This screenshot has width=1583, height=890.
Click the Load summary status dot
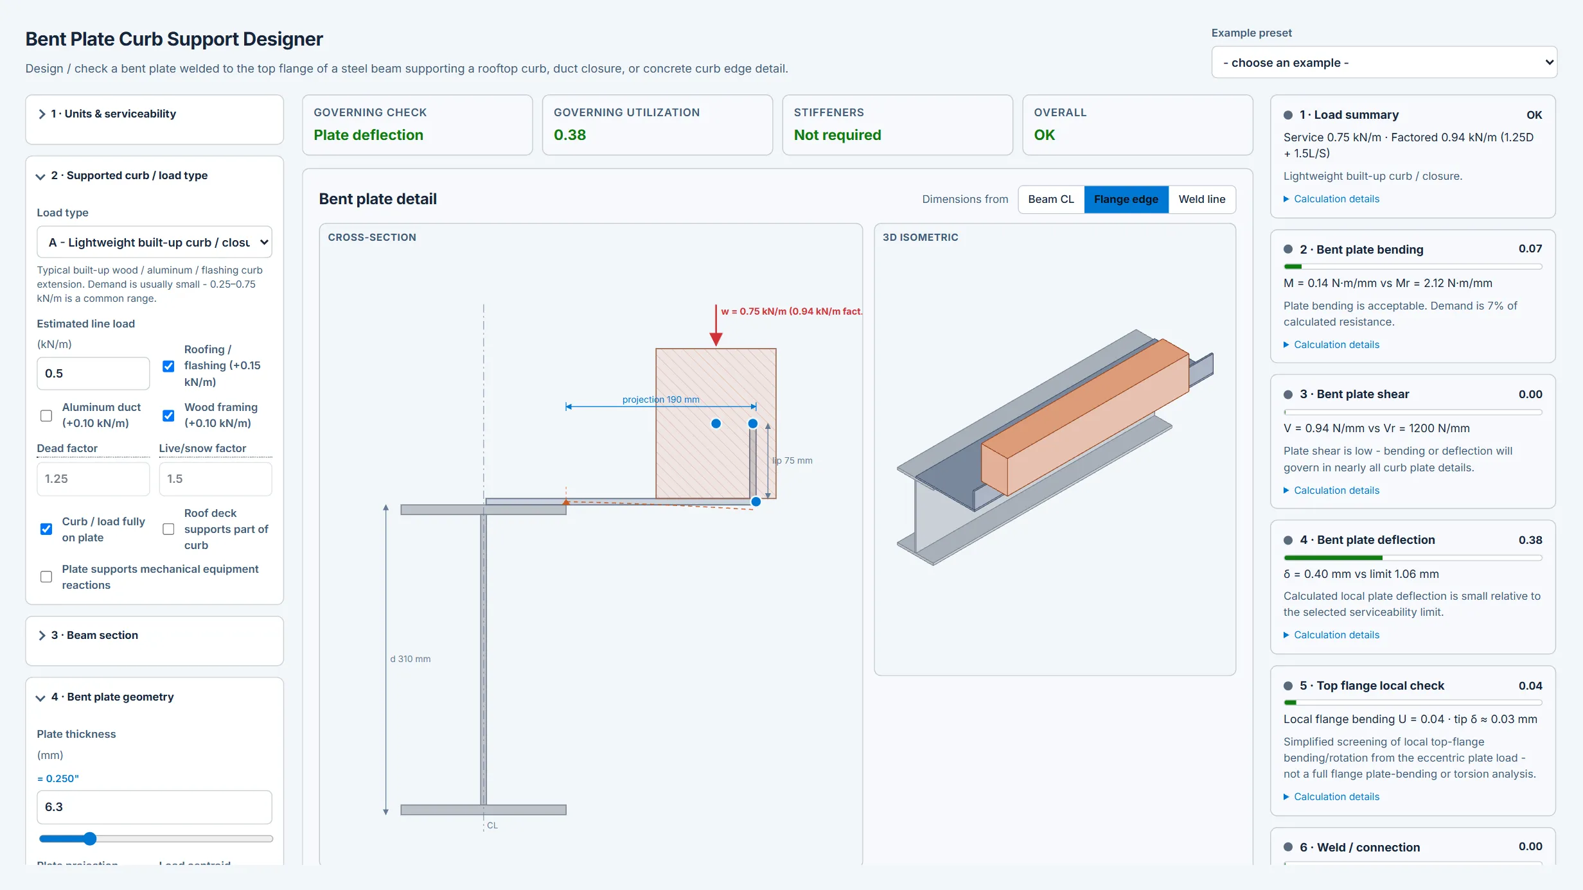point(1288,115)
